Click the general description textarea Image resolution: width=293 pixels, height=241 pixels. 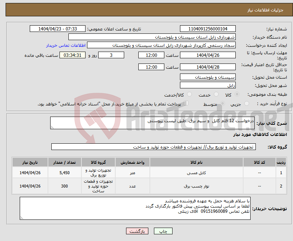coord(152,123)
